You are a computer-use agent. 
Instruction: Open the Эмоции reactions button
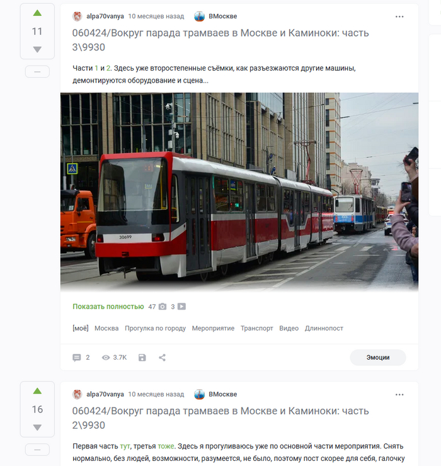coord(377,358)
